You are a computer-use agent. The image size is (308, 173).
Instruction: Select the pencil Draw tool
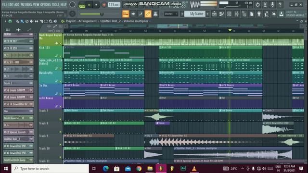click(17, 21)
